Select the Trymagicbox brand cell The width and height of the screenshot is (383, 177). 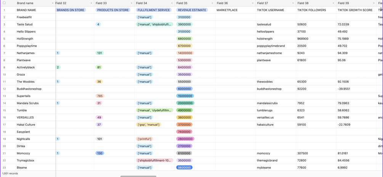pyautogui.click(x=35, y=160)
